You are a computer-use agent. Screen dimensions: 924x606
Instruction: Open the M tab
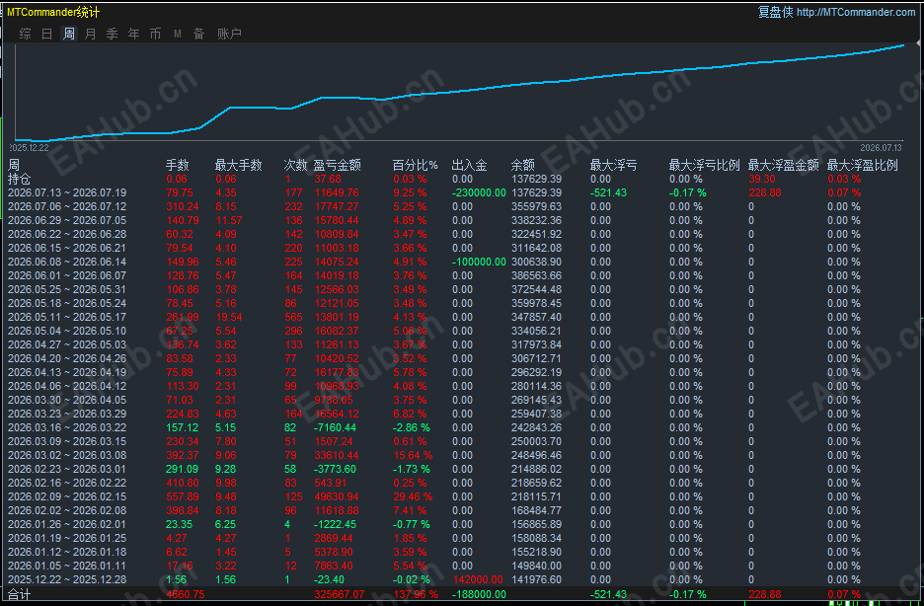178,35
